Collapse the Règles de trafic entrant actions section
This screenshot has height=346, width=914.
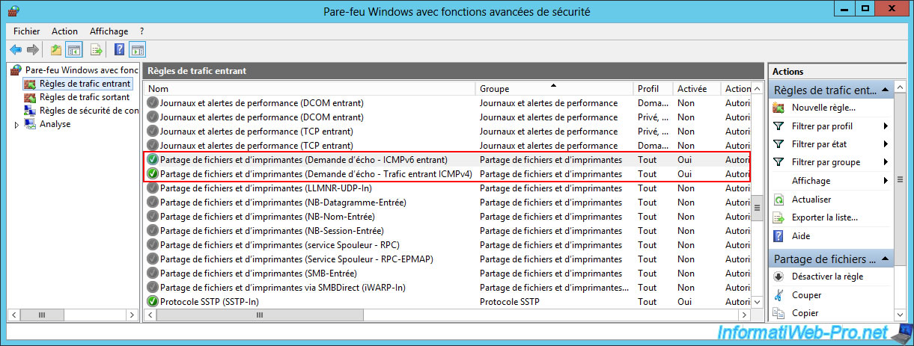click(x=885, y=90)
